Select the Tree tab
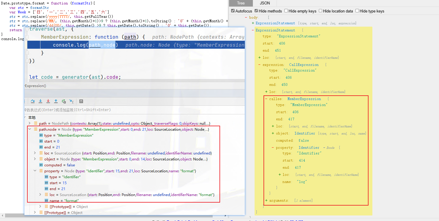Screen dimensions: 439x221 [x=241, y=3]
